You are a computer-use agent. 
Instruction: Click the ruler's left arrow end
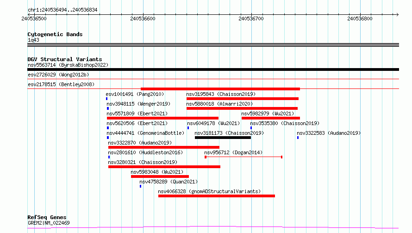click(x=29, y=14)
